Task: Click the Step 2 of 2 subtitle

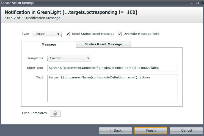Action: [x=33, y=18]
